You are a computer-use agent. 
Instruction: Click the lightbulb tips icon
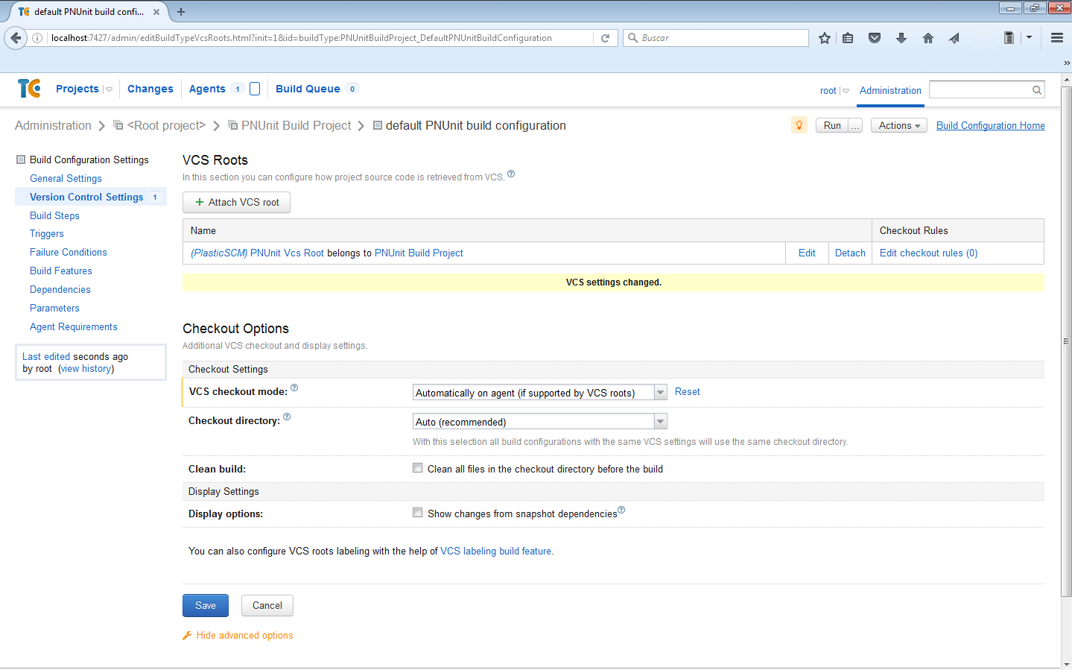point(799,125)
